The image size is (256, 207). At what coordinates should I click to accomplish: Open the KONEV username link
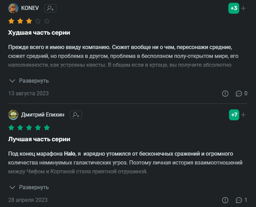coord(30,8)
